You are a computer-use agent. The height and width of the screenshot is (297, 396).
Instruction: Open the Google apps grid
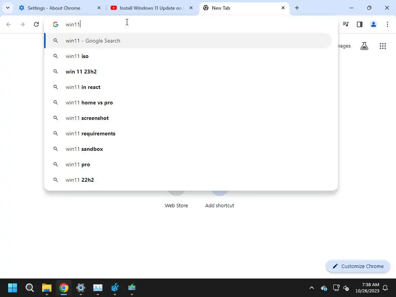pos(383,46)
